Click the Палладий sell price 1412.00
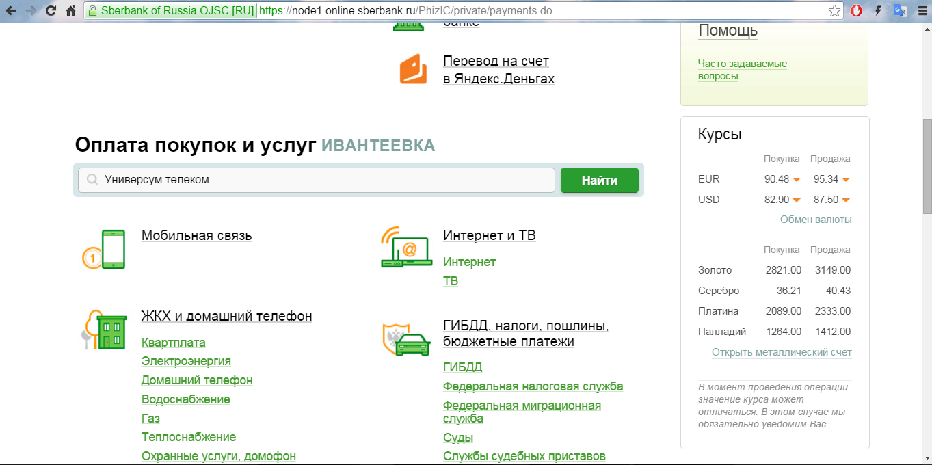 coord(833,332)
